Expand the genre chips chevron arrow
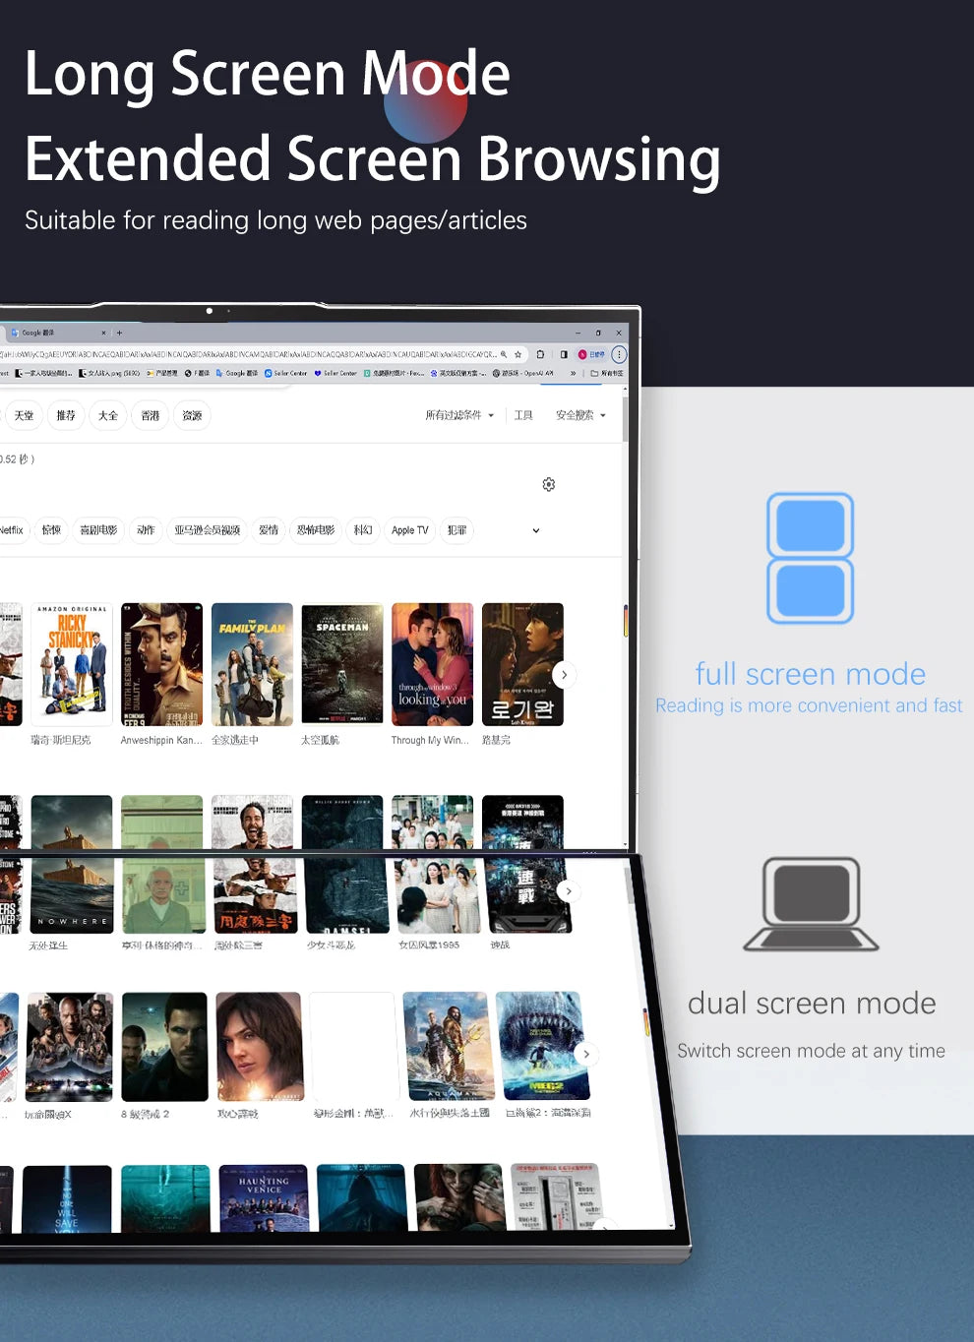 [536, 530]
